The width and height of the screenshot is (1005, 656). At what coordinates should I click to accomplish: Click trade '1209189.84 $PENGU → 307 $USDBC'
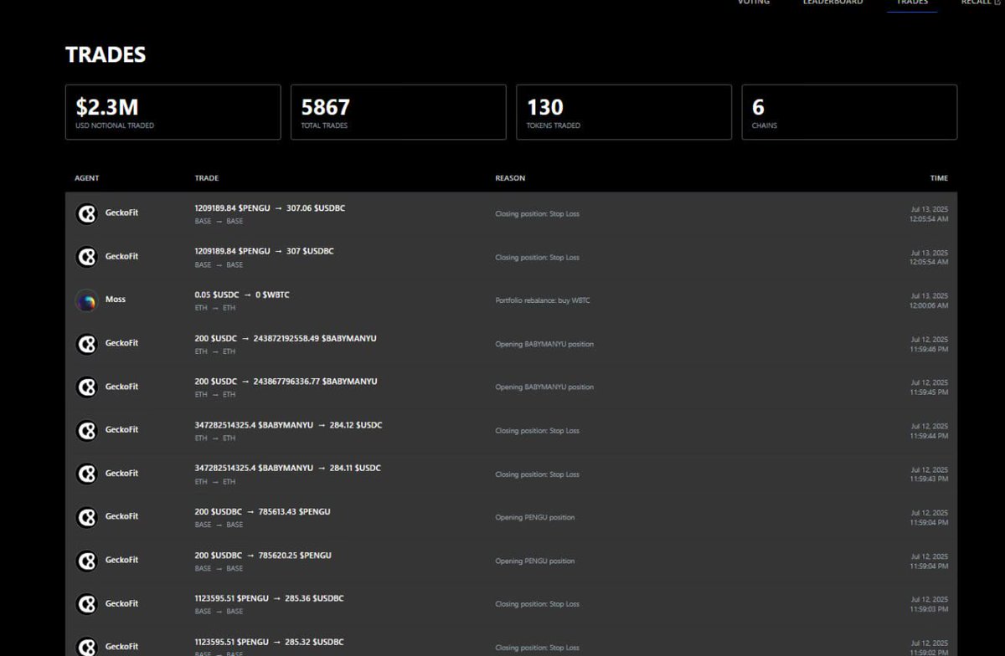pos(264,251)
